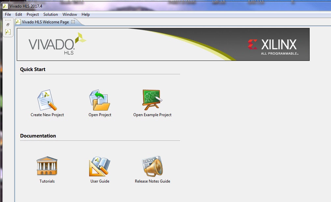
Task: Click the Quick Start heading
Action: 33,69
